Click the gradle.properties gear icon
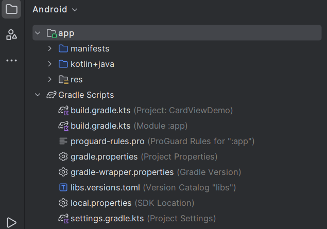327x229 pixels. pos(63,157)
